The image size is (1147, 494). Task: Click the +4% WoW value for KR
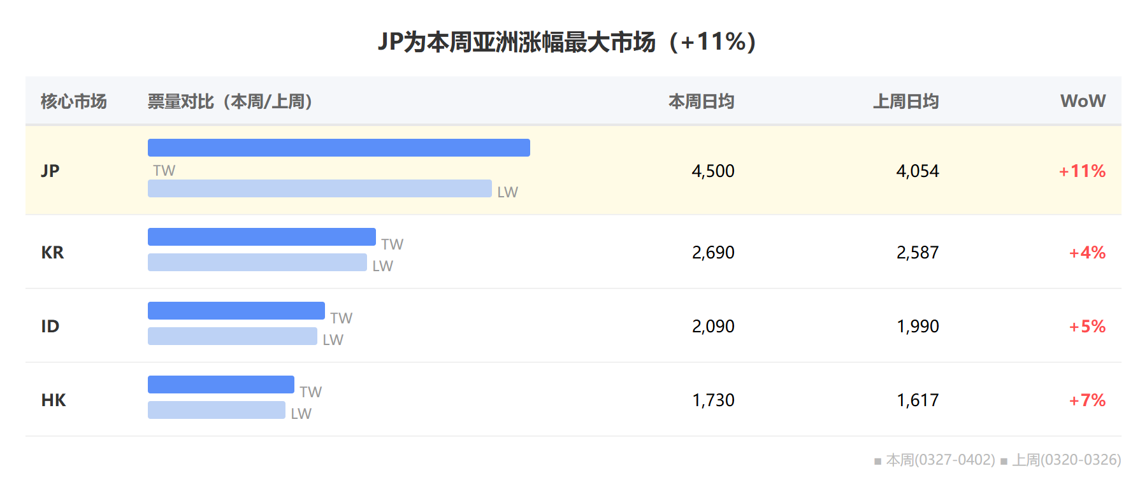[1087, 252]
